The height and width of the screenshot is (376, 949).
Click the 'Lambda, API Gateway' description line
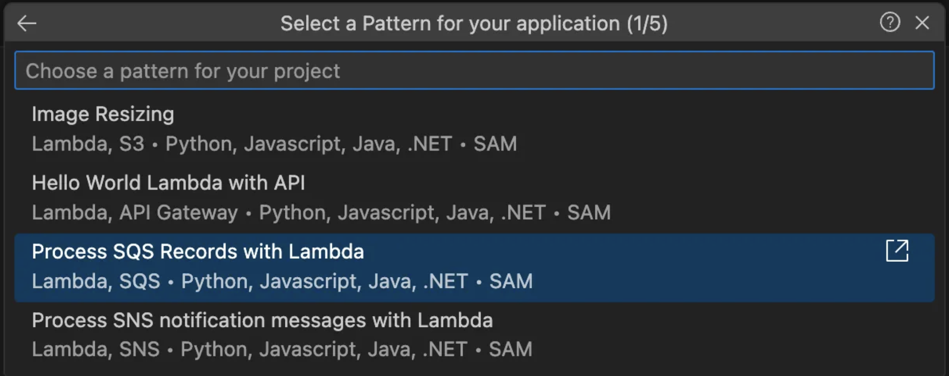[x=135, y=213]
